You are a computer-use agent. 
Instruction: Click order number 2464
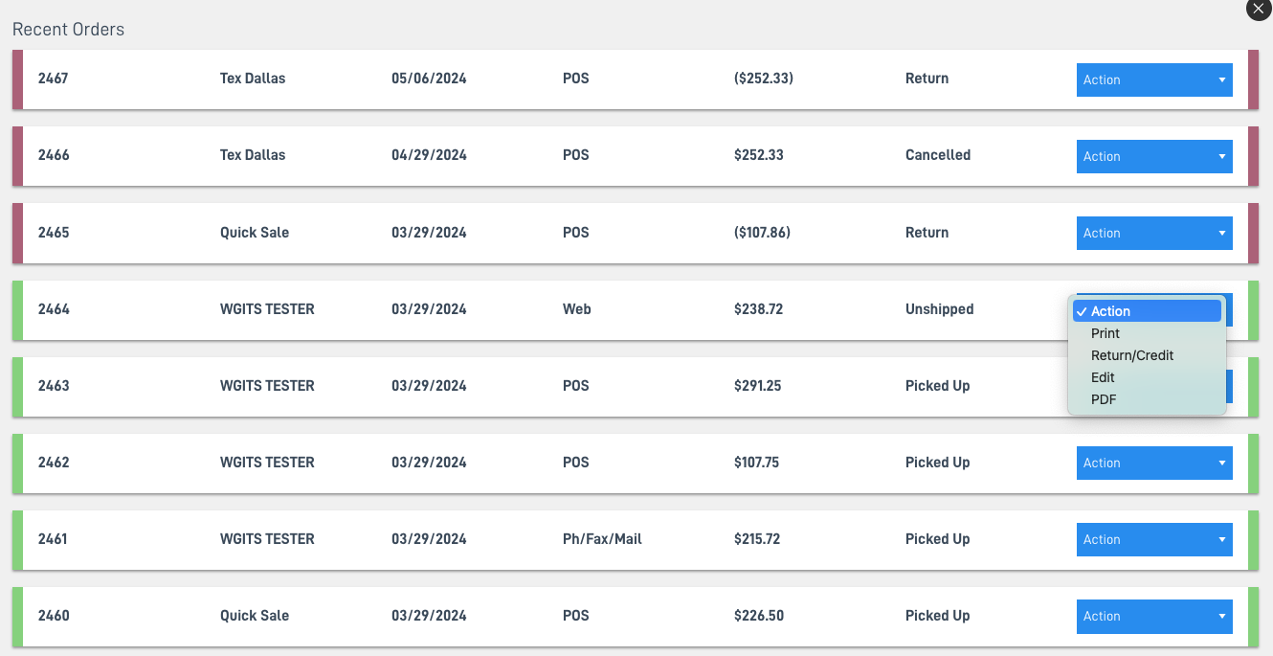[x=54, y=309]
